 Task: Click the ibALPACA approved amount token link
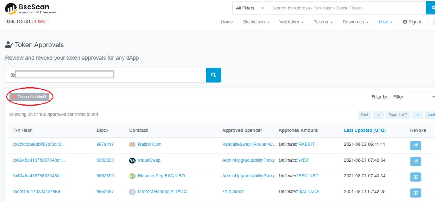click(x=309, y=192)
